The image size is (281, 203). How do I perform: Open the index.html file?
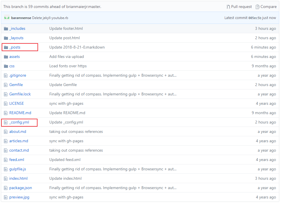tap(18, 179)
